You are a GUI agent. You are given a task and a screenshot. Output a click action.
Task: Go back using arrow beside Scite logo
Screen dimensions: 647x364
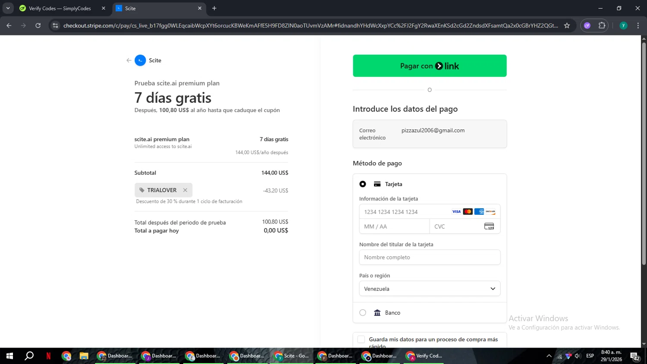129,60
